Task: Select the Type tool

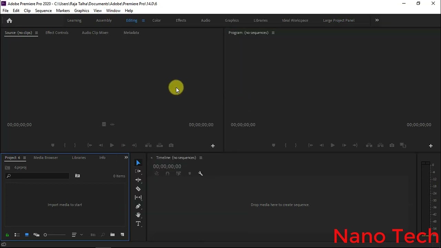Action: (x=138, y=224)
